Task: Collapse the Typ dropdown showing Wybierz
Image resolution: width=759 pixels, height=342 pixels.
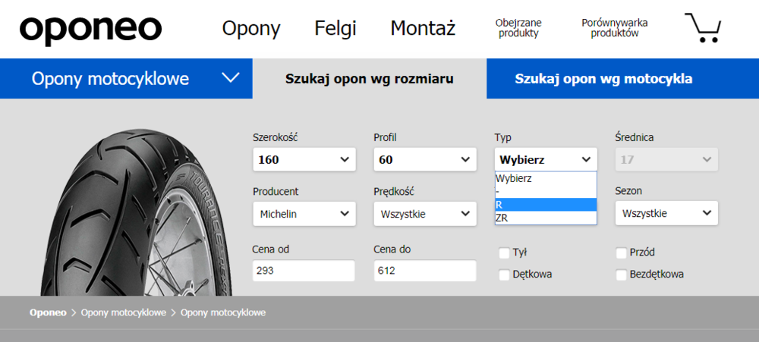Action: tap(546, 160)
